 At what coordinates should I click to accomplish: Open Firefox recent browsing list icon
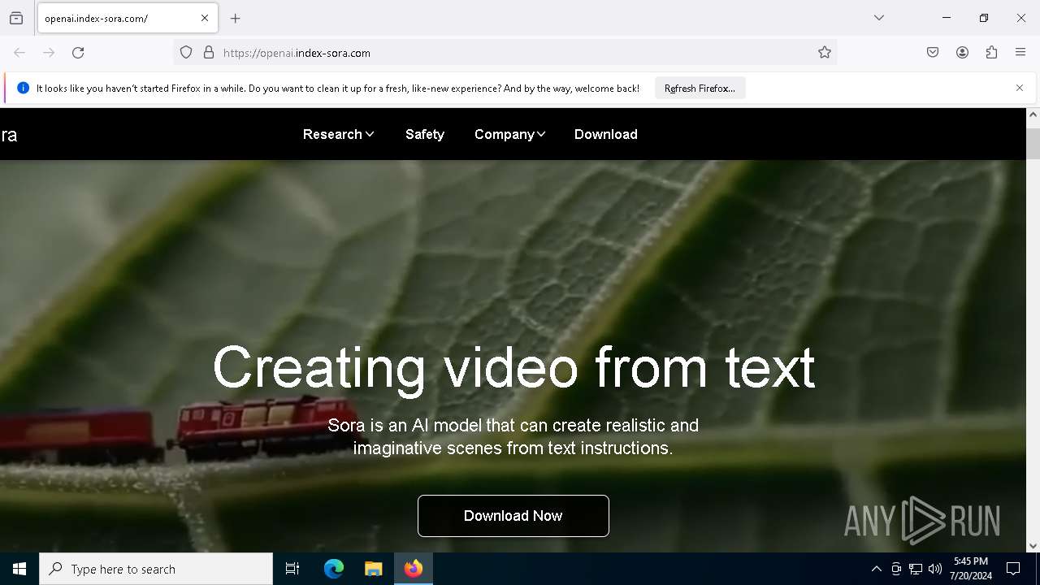(16, 18)
